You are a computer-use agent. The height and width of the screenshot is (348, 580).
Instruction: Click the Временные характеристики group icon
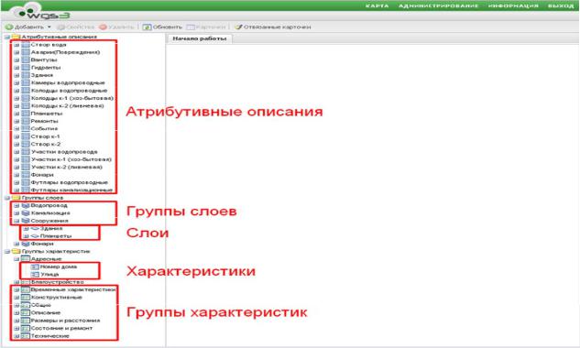tap(25, 290)
